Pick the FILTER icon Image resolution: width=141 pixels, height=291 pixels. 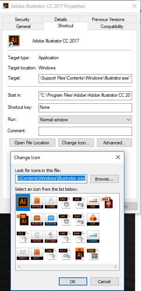[37, 237]
